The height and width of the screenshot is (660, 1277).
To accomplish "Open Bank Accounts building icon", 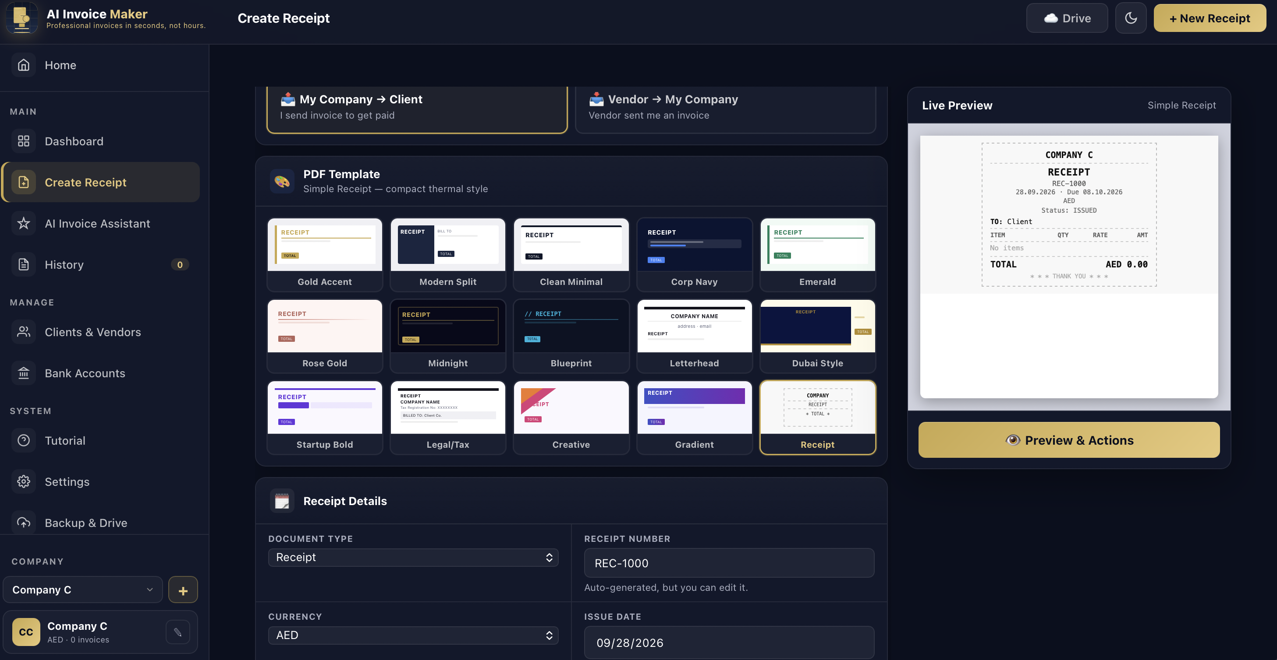I will tap(23, 373).
